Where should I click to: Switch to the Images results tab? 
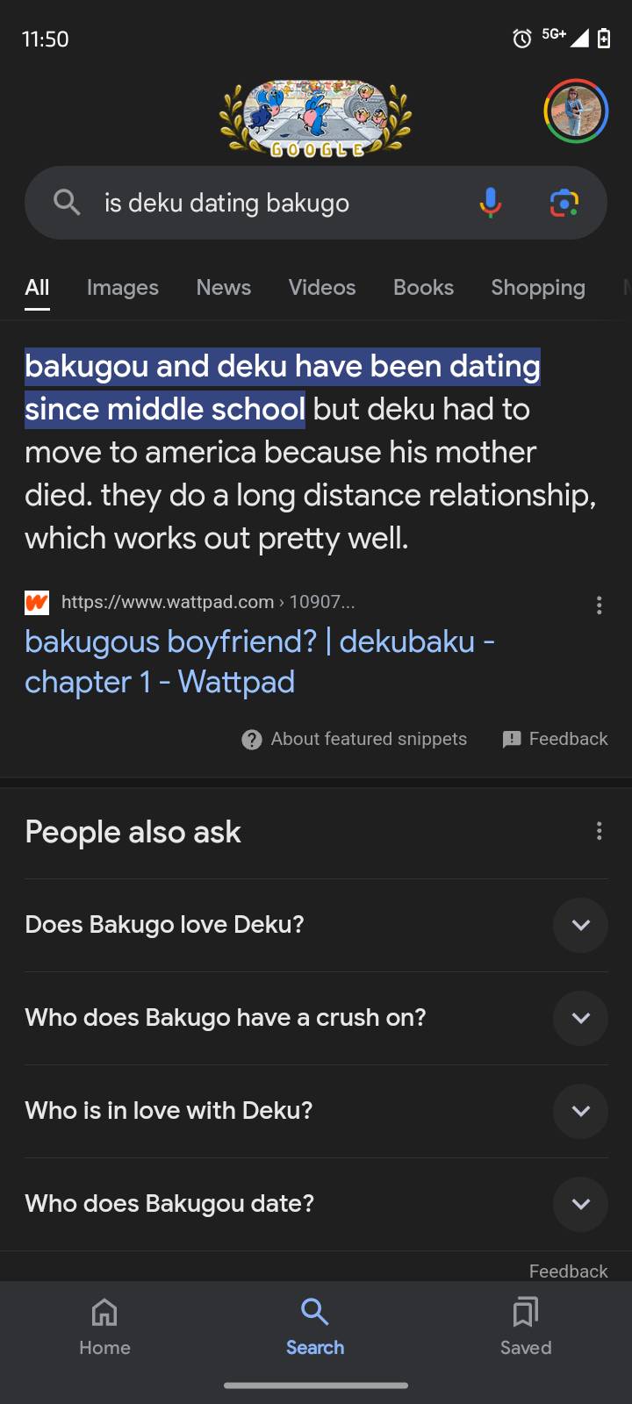point(123,288)
